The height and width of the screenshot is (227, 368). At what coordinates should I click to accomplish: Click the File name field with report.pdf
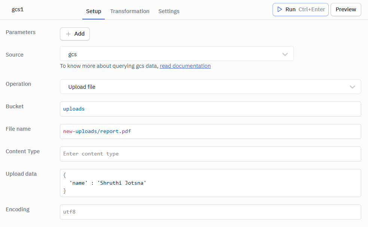210,131
